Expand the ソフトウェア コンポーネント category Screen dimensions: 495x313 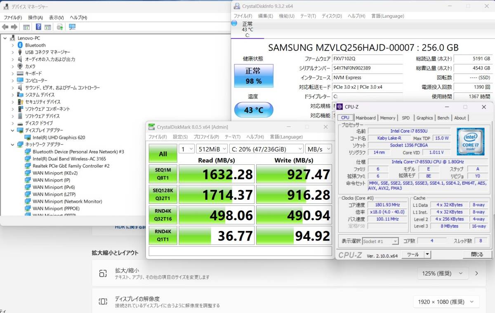tap(12, 109)
